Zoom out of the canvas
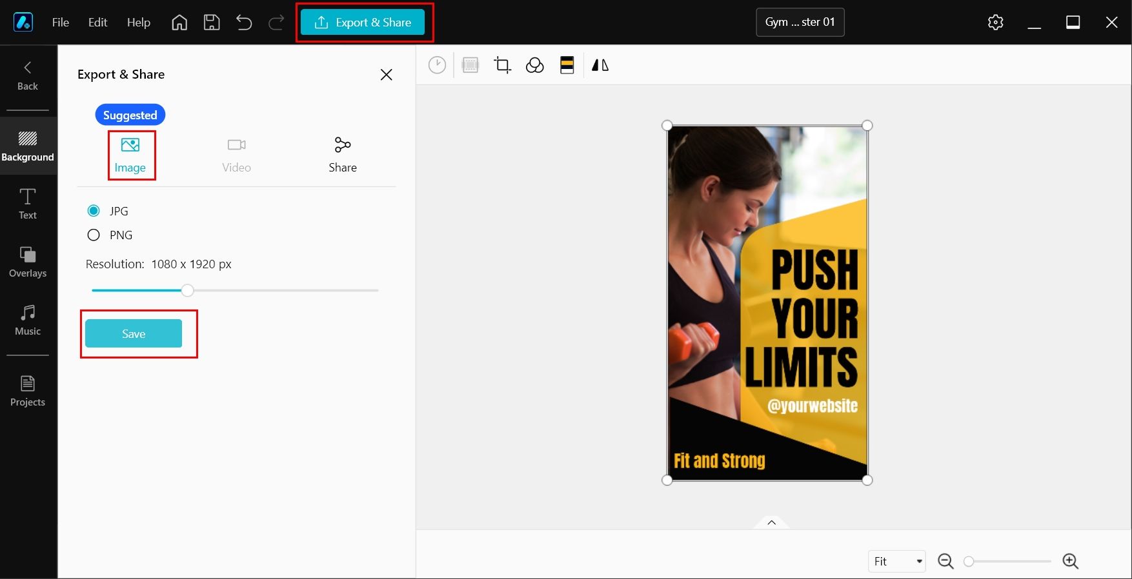Image resolution: width=1132 pixels, height=579 pixels. click(x=945, y=561)
